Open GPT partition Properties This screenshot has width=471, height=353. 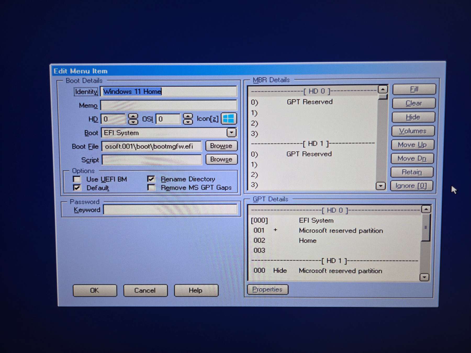click(267, 289)
